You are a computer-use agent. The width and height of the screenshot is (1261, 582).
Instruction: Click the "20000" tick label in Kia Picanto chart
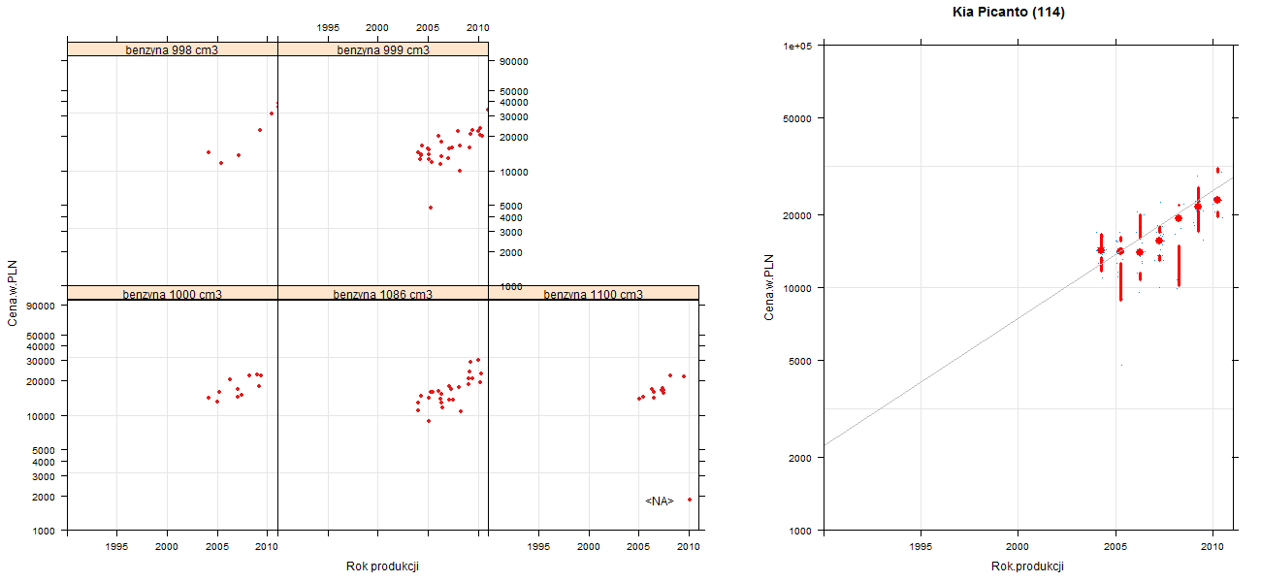798,214
